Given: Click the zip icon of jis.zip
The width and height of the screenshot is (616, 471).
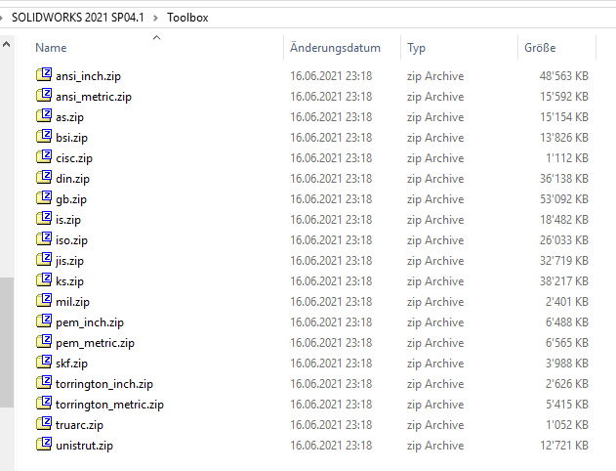Looking at the screenshot, I should tap(44, 259).
